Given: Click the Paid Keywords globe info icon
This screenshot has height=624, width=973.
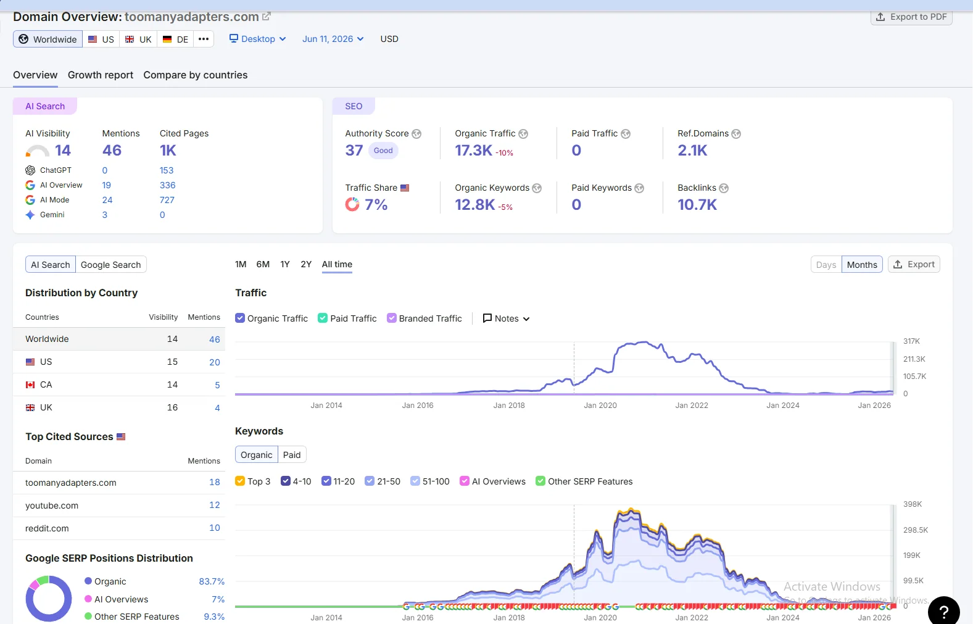Looking at the screenshot, I should [639, 188].
